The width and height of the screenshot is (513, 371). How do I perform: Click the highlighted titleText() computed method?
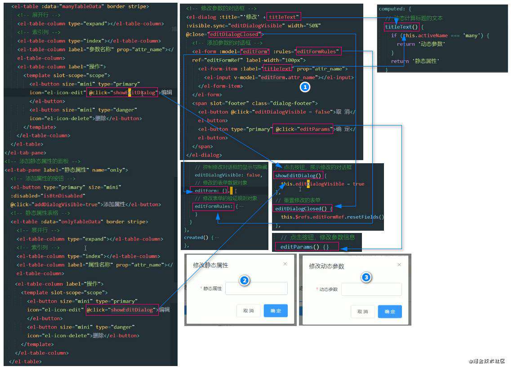tap(401, 27)
